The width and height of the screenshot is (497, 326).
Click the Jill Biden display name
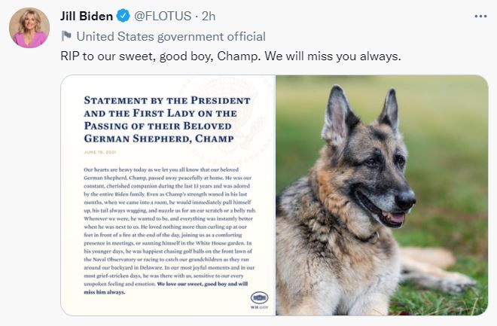pos(87,16)
